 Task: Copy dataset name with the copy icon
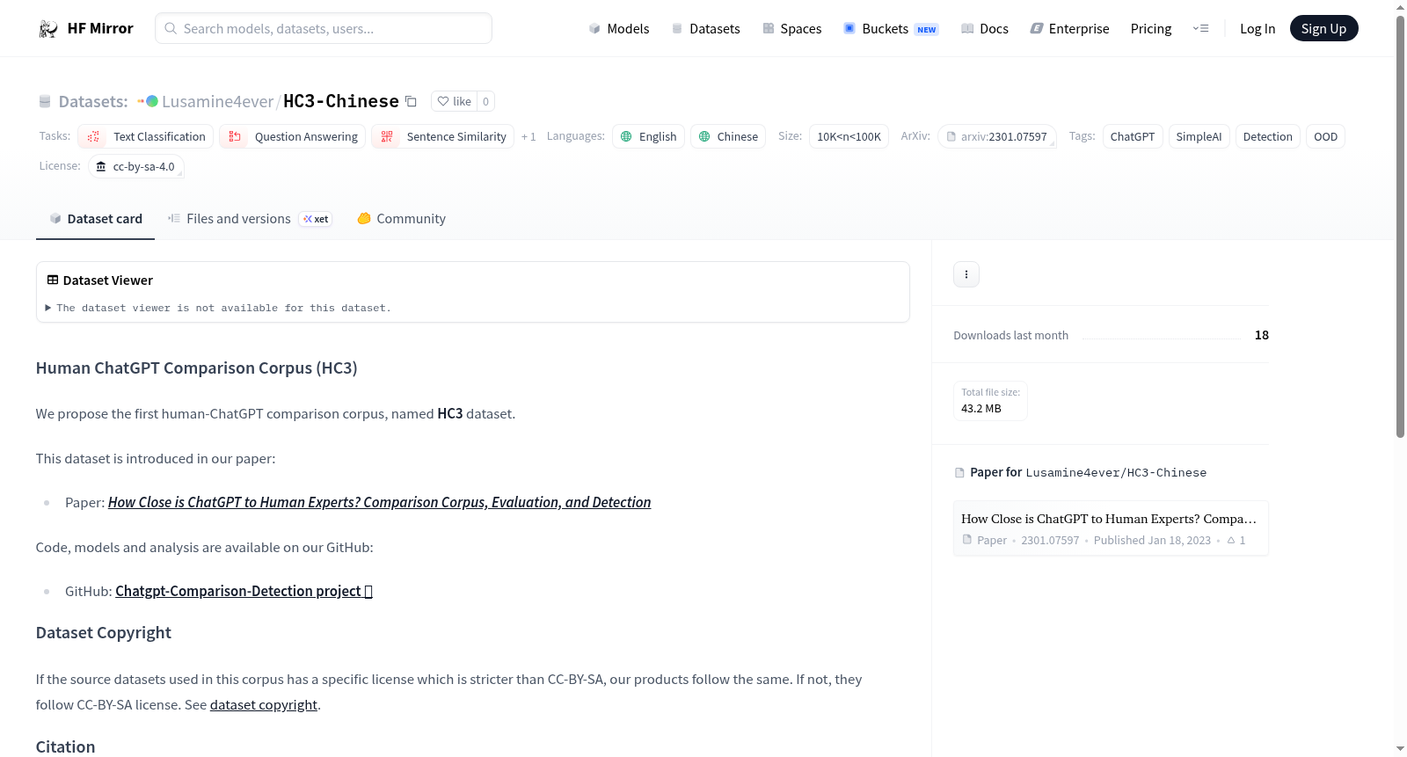411,101
